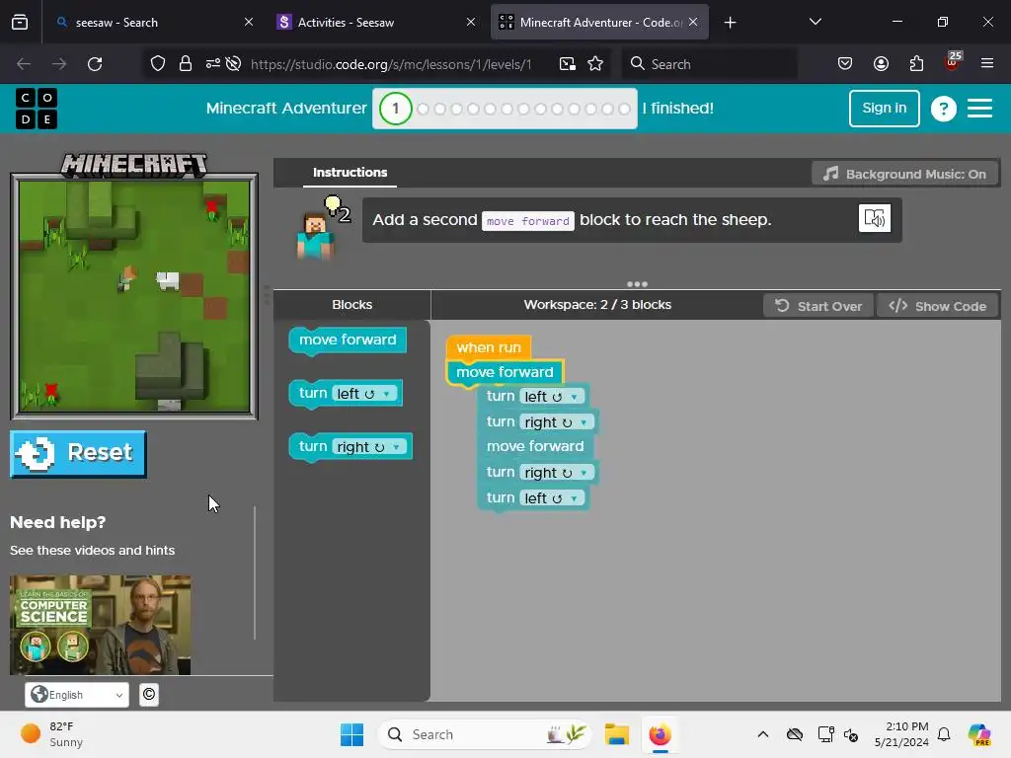
Task: Expand the list all tabs chevron
Action: pos(815,22)
